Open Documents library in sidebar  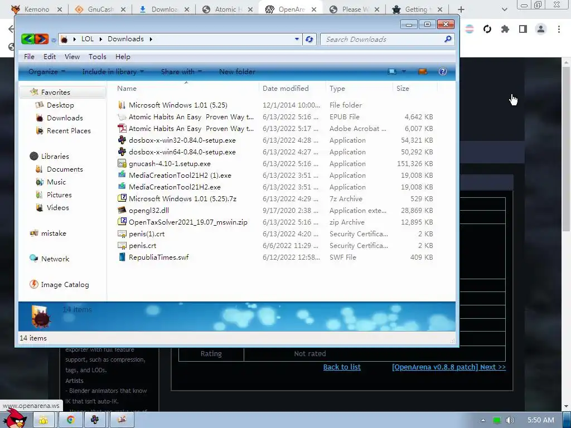click(65, 169)
